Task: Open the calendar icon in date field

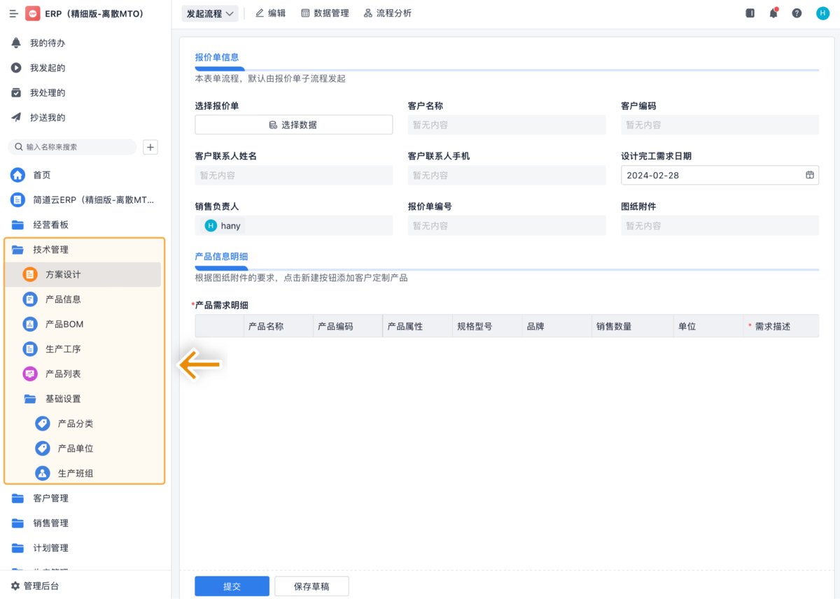Action: pos(809,175)
